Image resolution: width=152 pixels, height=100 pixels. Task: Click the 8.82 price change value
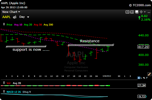(144, 16)
